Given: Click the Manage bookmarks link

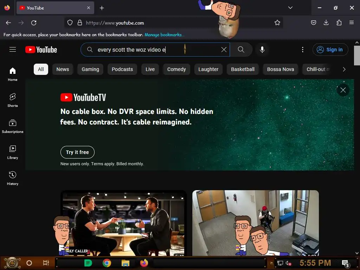Looking at the screenshot, I should (x=165, y=35).
